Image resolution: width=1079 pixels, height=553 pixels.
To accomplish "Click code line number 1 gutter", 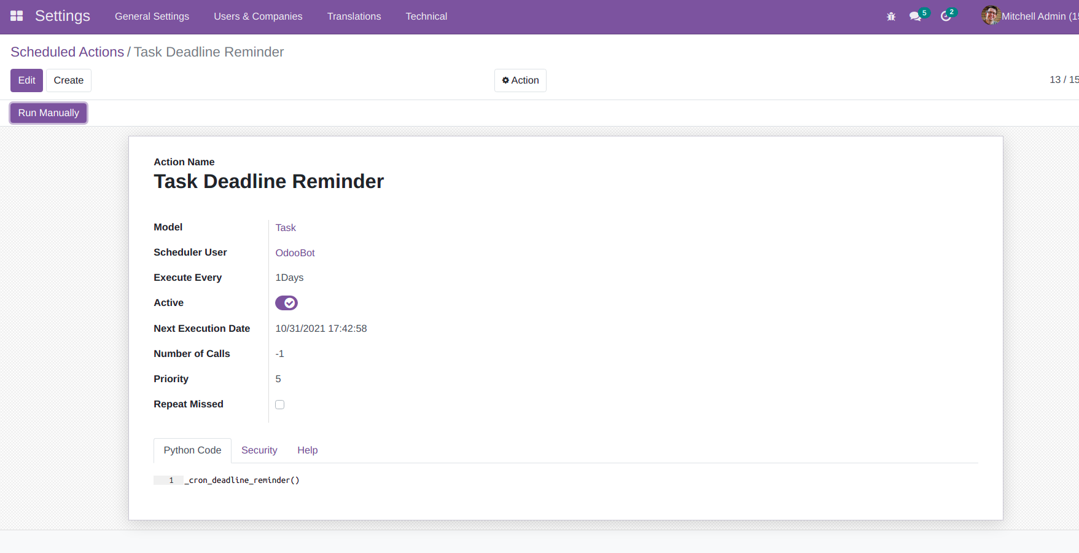I will tap(168, 480).
